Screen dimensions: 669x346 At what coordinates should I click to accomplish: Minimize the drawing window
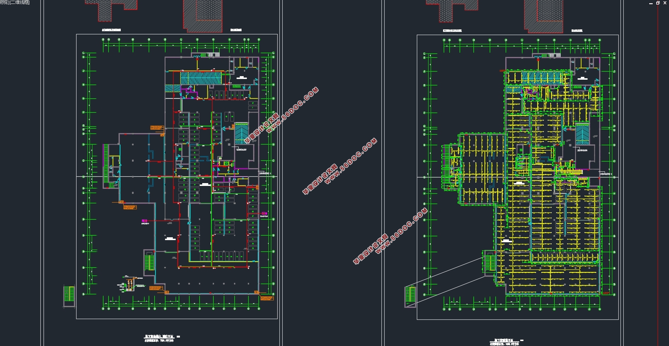coord(651,3)
